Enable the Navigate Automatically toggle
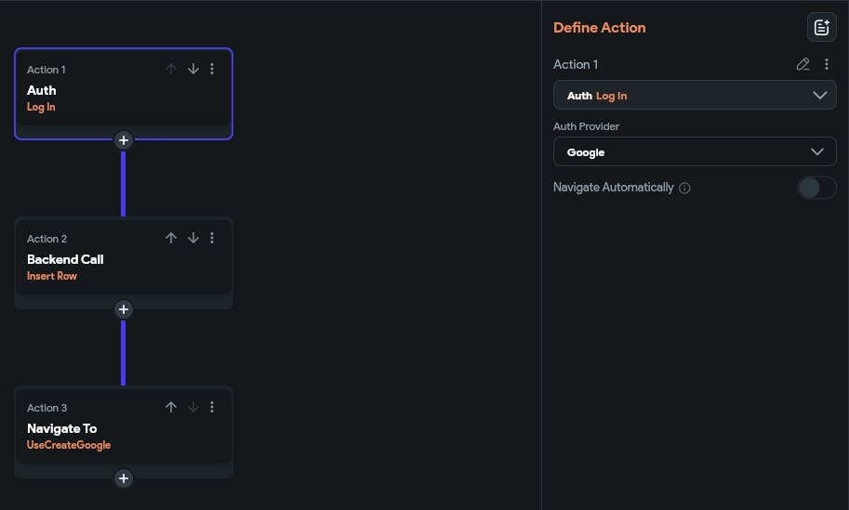 [816, 188]
